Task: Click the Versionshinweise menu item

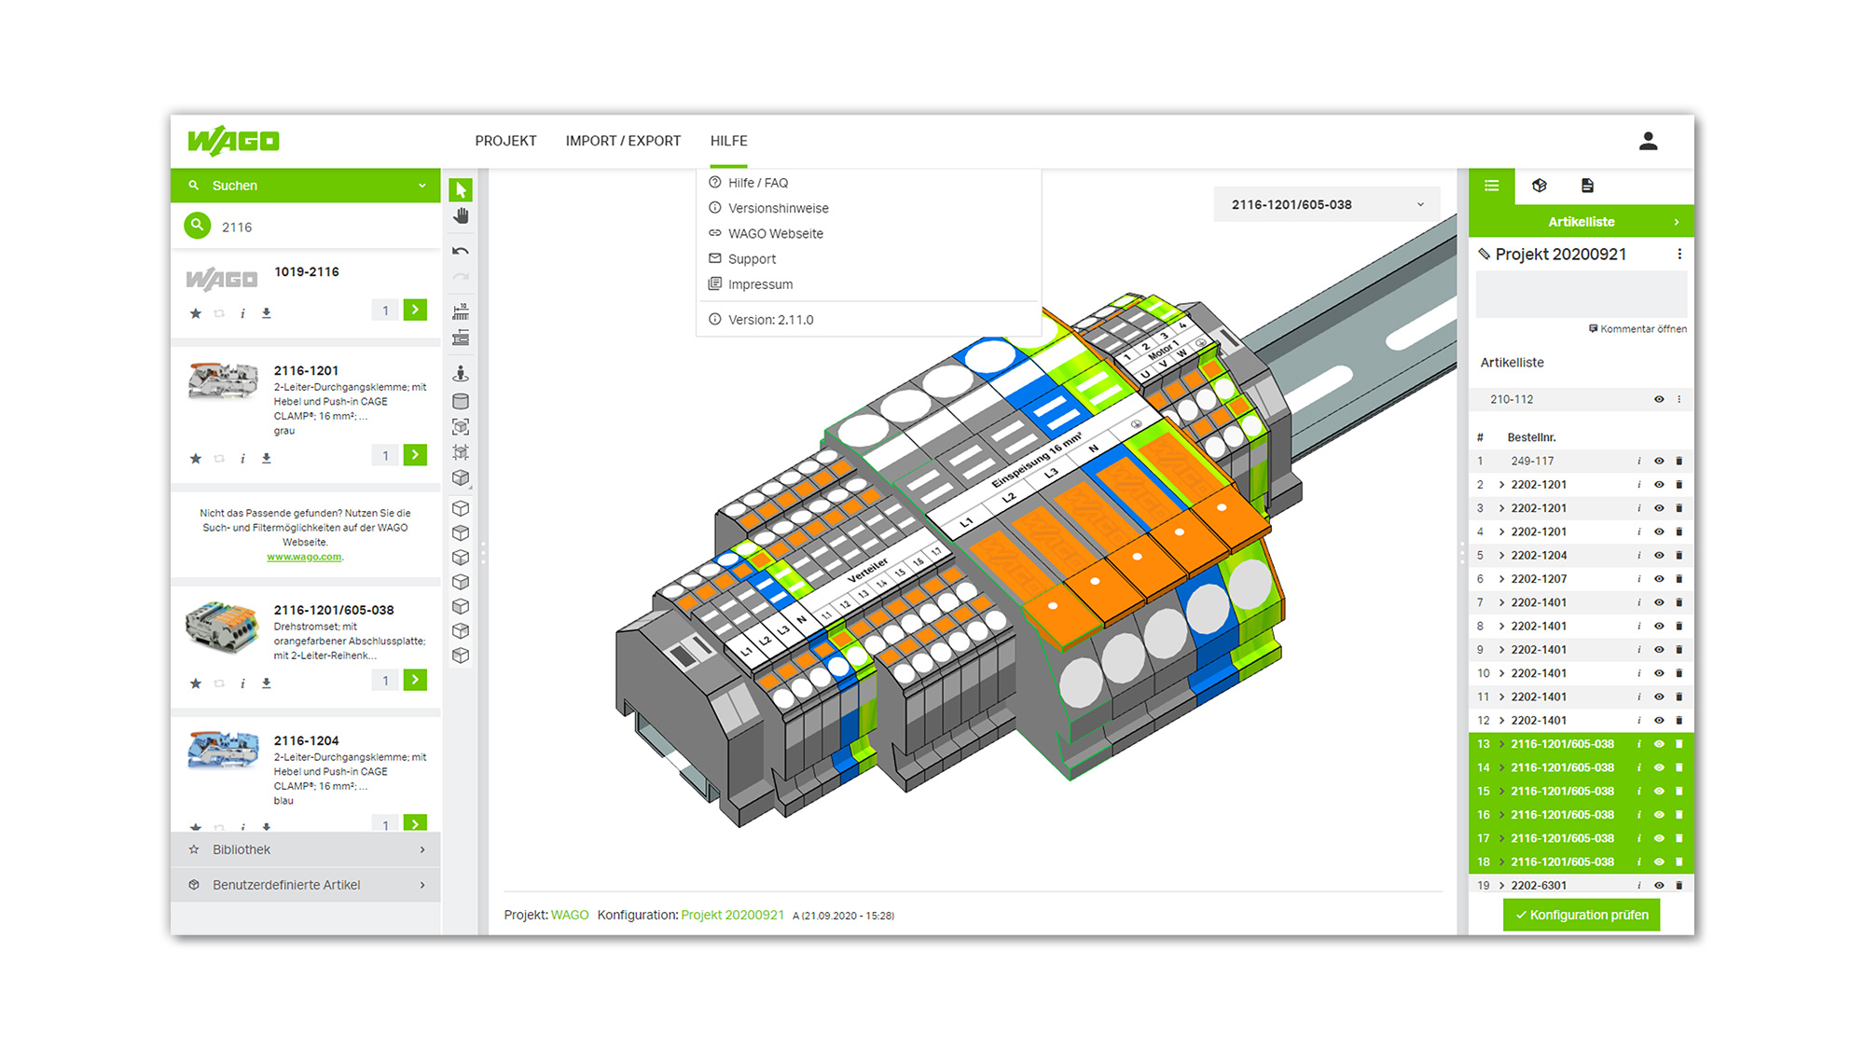Action: [x=779, y=208]
